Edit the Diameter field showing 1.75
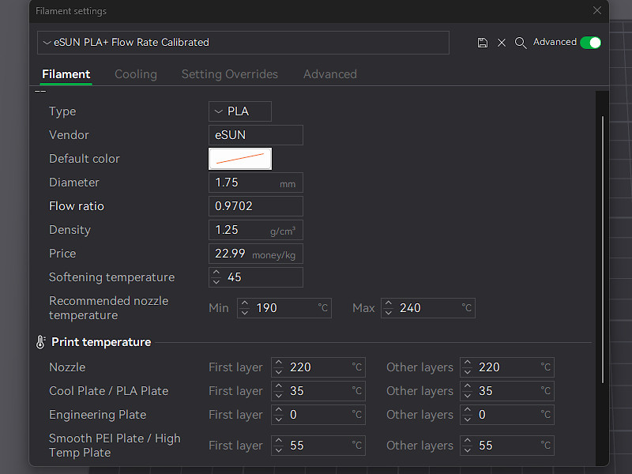This screenshot has width=632, height=474. [256, 182]
